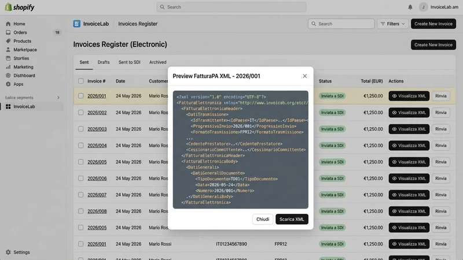Click the Invoices Register breadcrumb title
The width and height of the screenshot is (463, 260).
pos(138,24)
